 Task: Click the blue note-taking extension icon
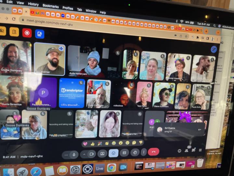coord(40,34)
